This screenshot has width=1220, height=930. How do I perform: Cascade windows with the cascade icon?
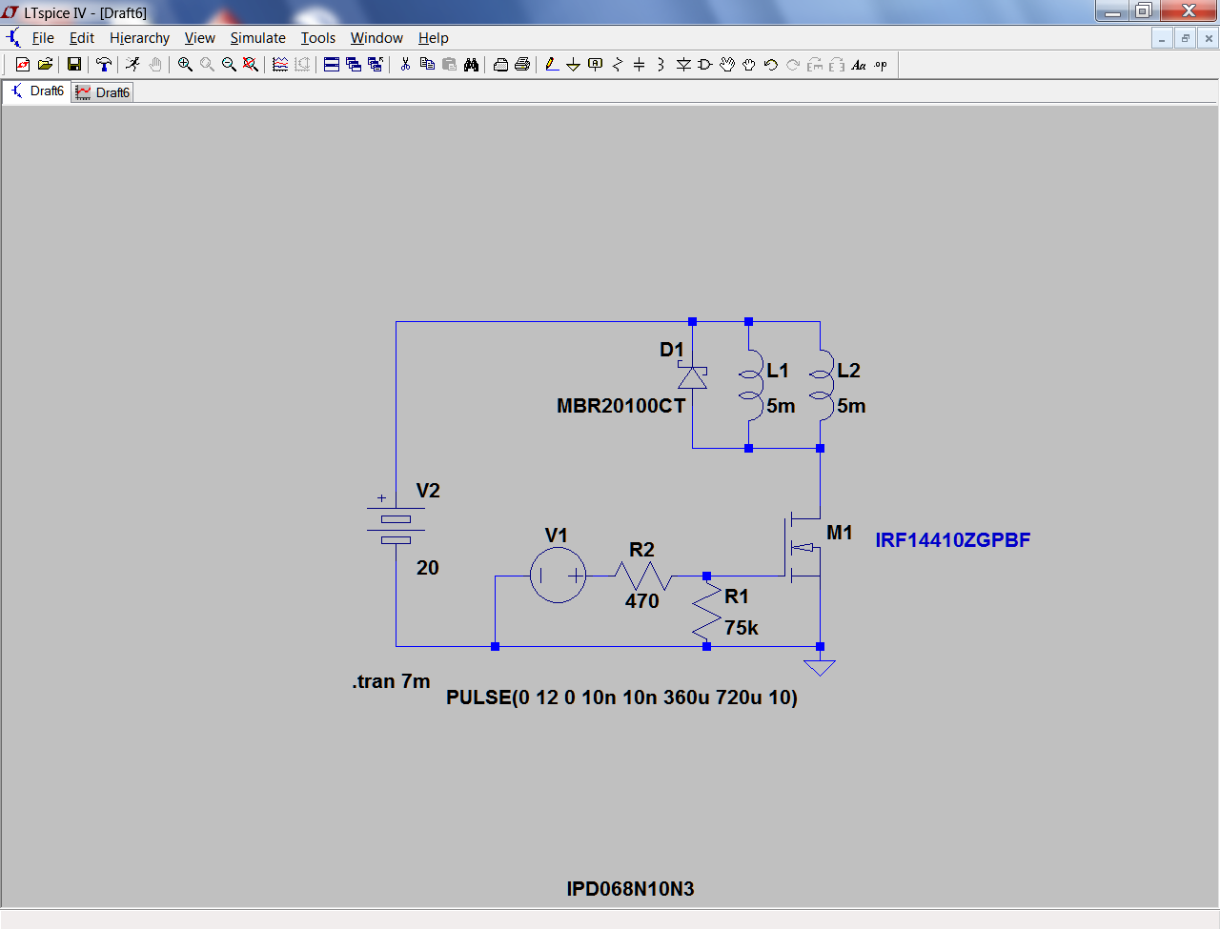354,65
